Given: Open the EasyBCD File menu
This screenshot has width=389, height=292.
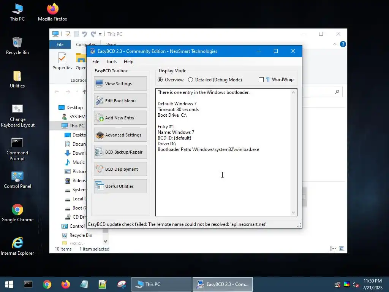Looking at the screenshot, I should pos(96,62).
